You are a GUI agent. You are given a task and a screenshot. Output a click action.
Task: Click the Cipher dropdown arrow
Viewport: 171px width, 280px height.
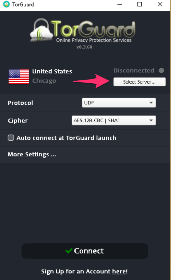(151, 120)
